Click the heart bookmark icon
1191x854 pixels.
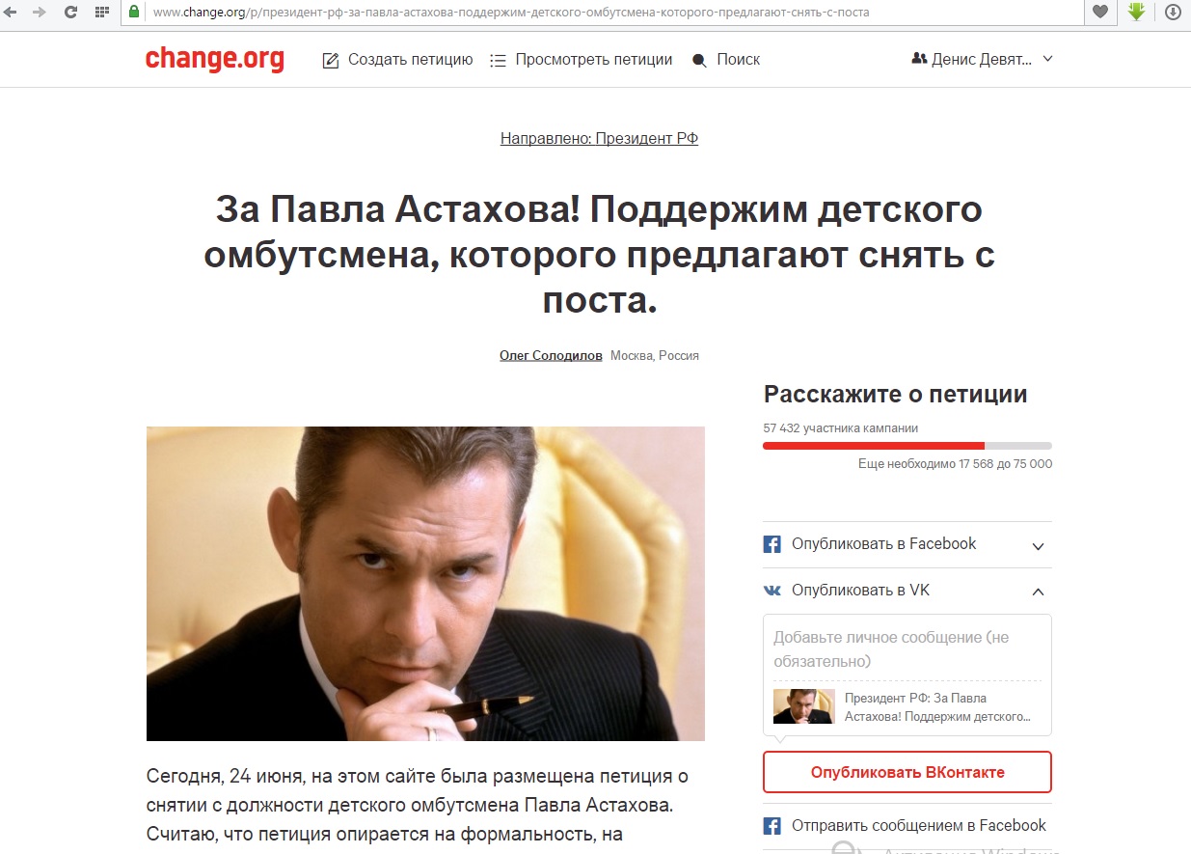coord(1099,13)
